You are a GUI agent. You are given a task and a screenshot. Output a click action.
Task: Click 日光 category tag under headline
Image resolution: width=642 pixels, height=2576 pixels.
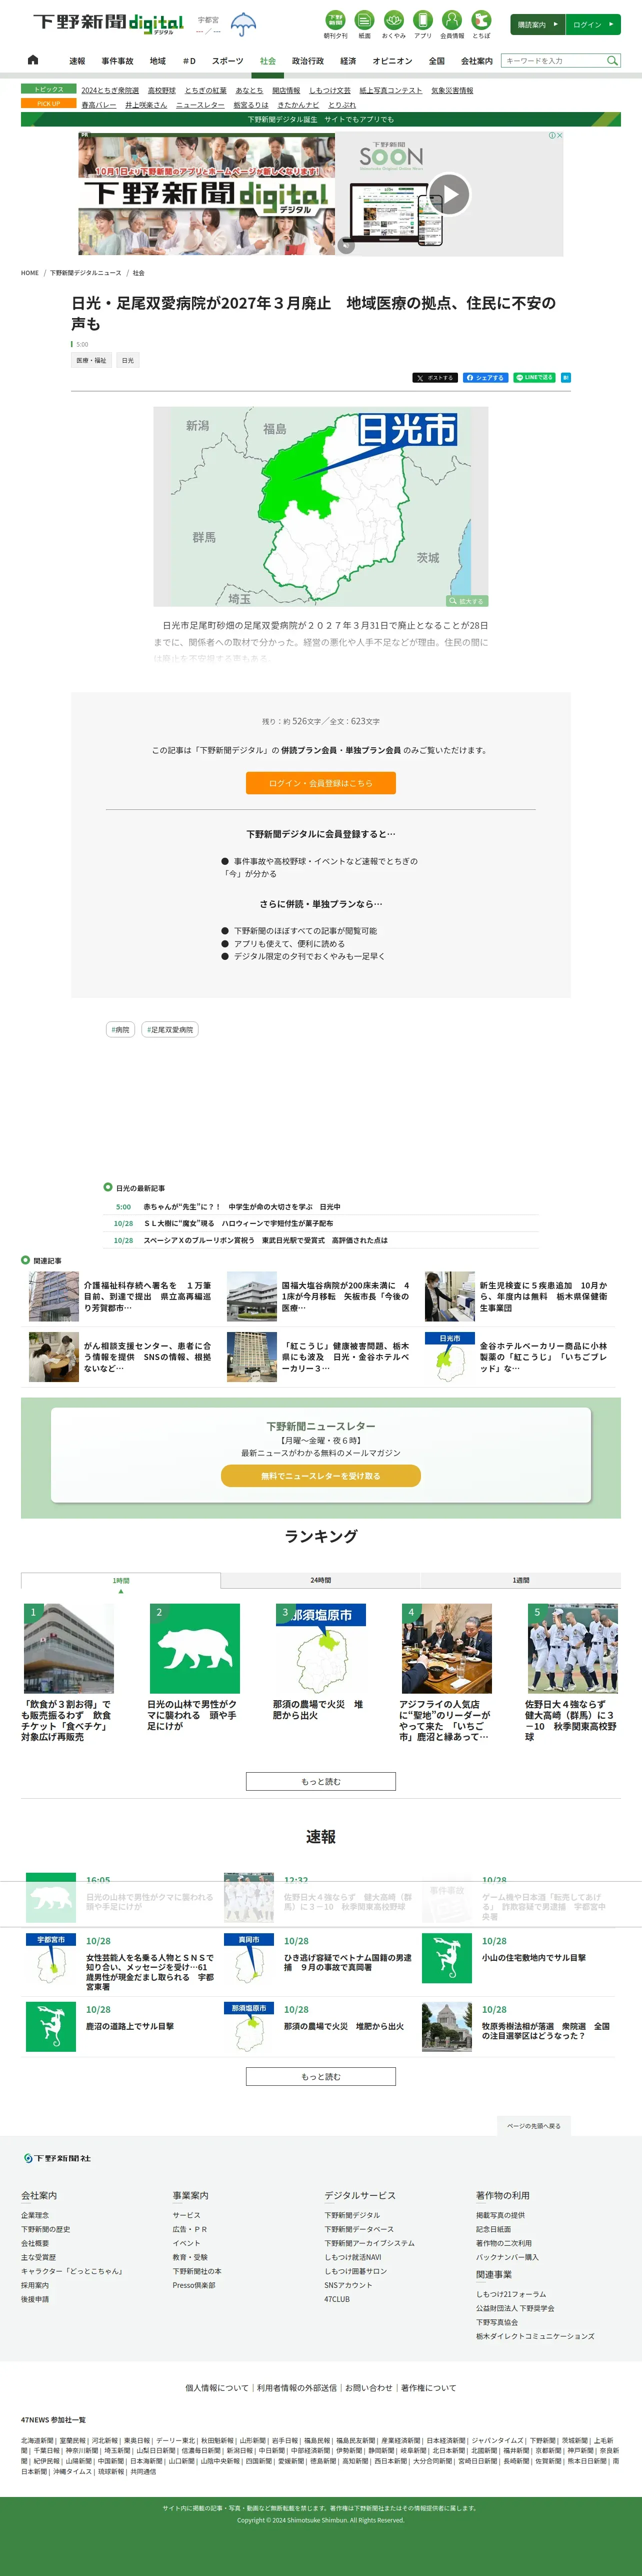127,360
